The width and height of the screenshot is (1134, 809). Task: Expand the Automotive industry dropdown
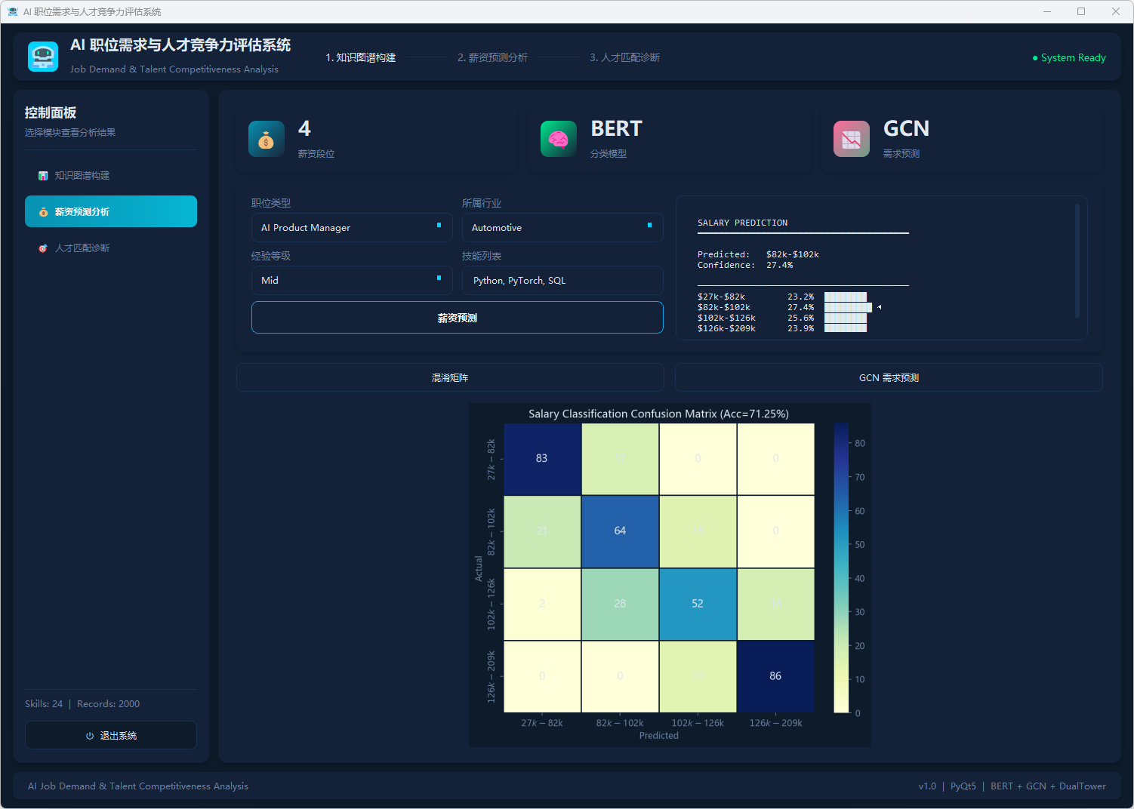click(562, 228)
